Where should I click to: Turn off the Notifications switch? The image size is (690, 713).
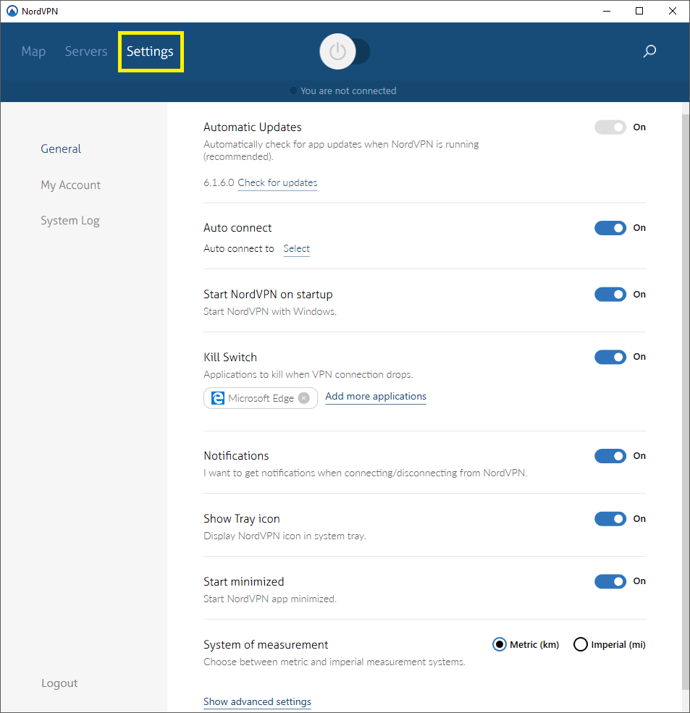[x=610, y=456]
